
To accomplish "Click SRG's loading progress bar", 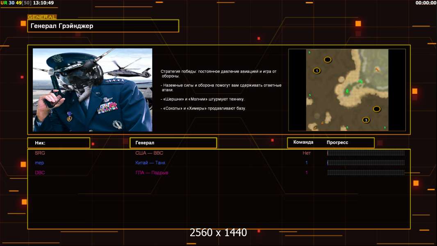I will click(366, 153).
